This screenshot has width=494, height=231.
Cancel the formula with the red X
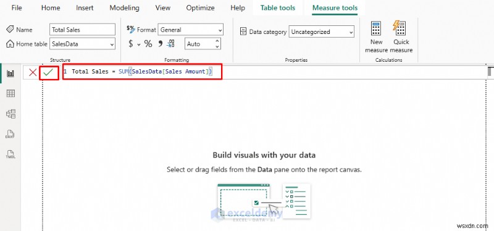click(x=33, y=72)
